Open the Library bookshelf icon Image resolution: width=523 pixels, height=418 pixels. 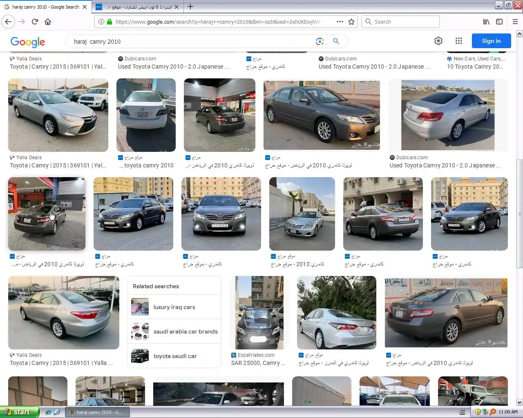486,22
